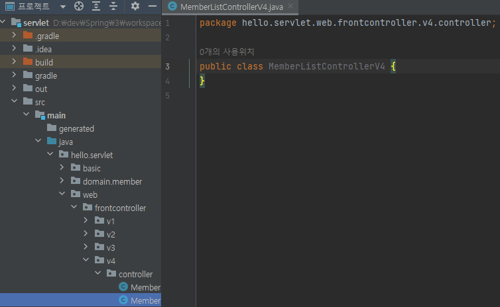The image size is (500, 307).
Task: Collapse the servlet root project node
Action: pyautogui.click(x=3, y=22)
